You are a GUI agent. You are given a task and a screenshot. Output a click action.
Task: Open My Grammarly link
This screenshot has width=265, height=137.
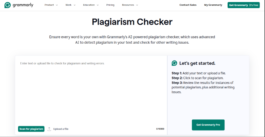coord(213,5)
